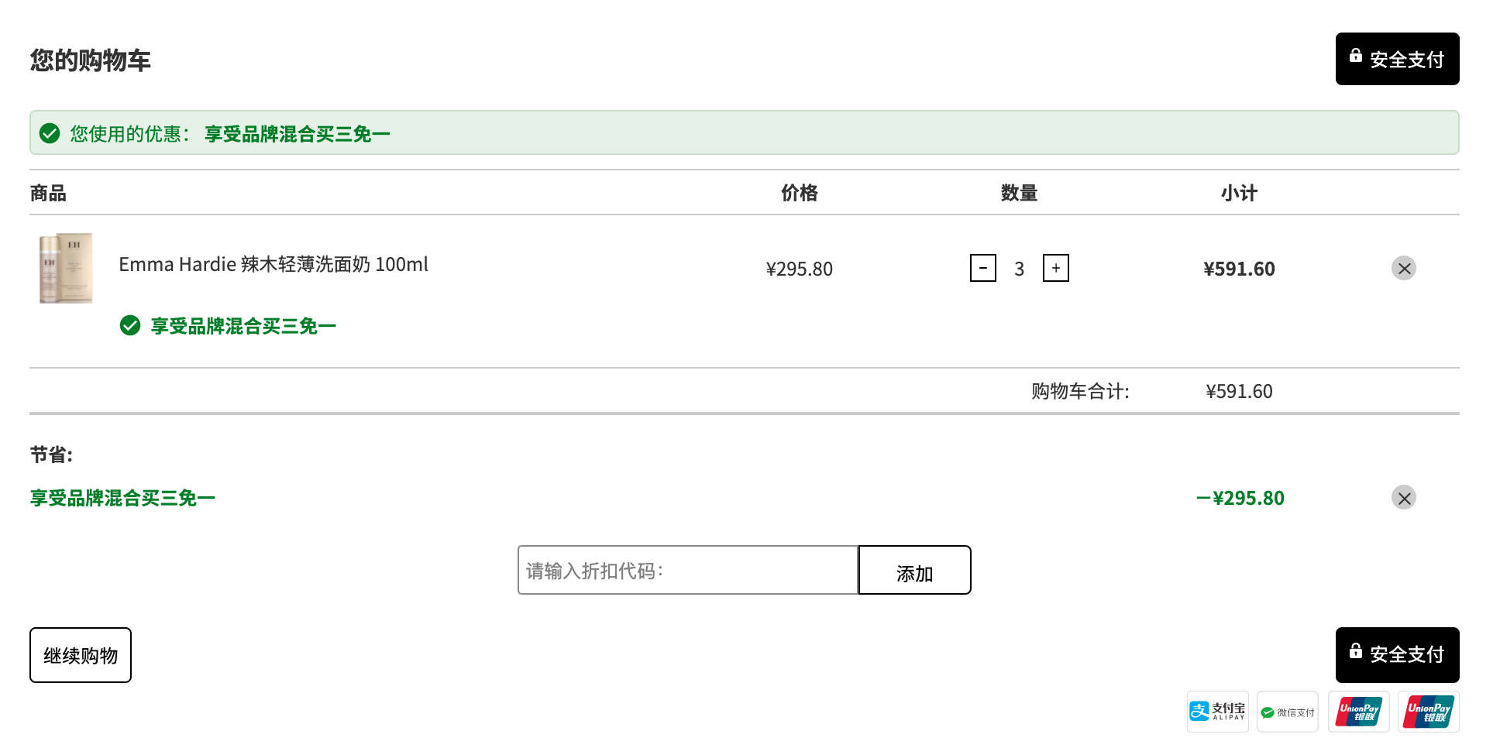Click the 价格 column header
The image size is (1500, 748).
pos(799,193)
